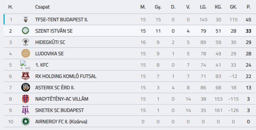Click the Szent István SE green crest
Image resolution: width=256 pixels, height=130 pixels.
(x=26, y=31)
